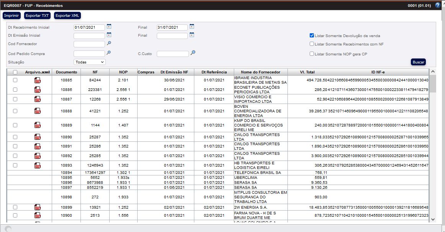Click the table's vertical scrollbar down arrow

pos(433,219)
